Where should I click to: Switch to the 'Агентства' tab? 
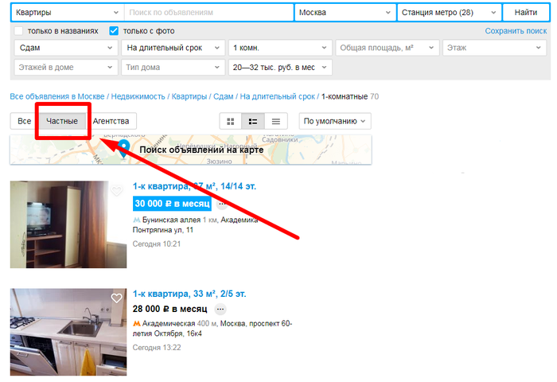tap(112, 122)
